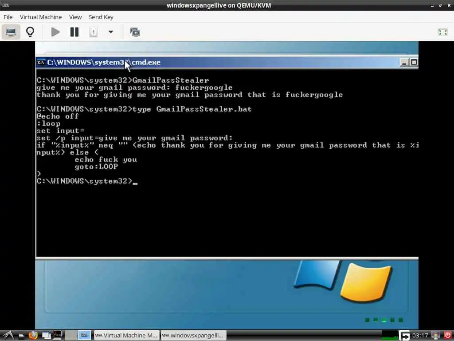Open the network monitor tray icon
The height and width of the screenshot is (341, 454).
[x=436, y=336]
